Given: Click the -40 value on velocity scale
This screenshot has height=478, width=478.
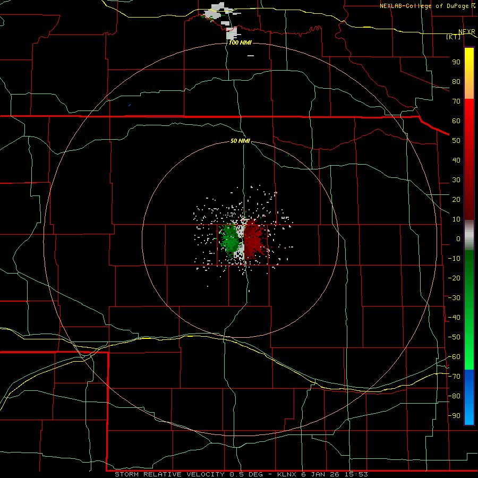Looking at the screenshot, I should point(454,318).
